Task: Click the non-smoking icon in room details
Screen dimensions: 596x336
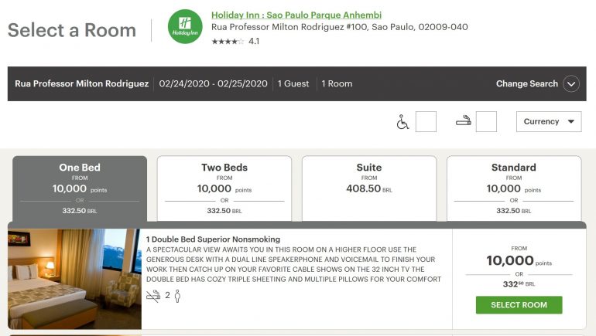Action: [x=153, y=296]
